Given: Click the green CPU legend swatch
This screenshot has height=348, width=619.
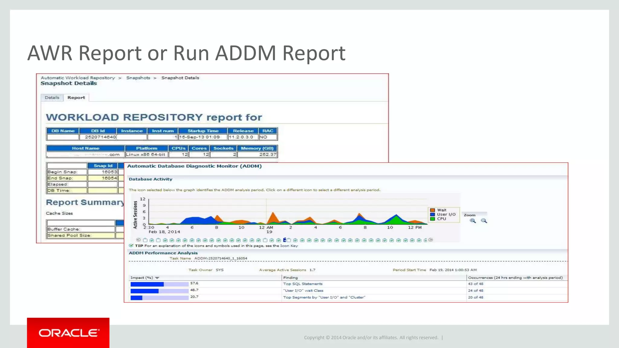Looking at the screenshot, I should (x=433, y=219).
